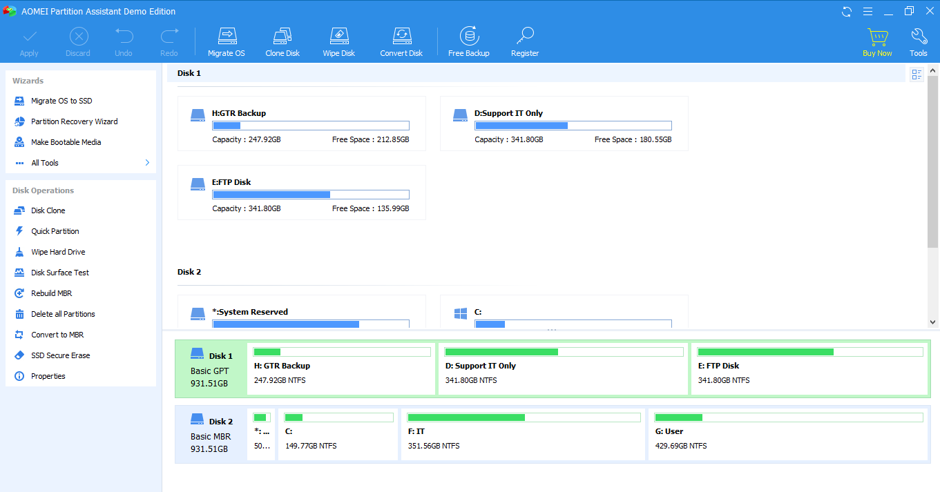Viewport: 940px width, 492px height.
Task: Click the Register button
Action: click(524, 40)
